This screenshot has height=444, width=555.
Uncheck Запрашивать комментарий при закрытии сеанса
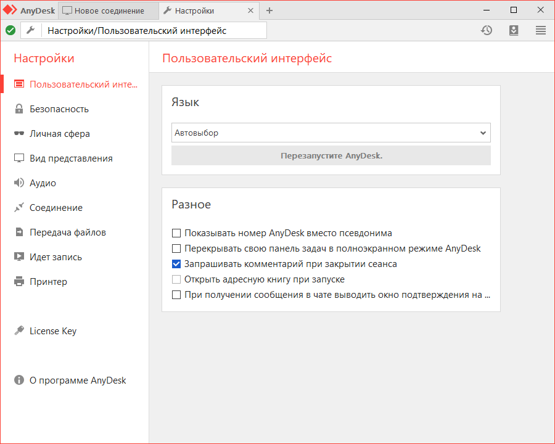[x=176, y=264]
